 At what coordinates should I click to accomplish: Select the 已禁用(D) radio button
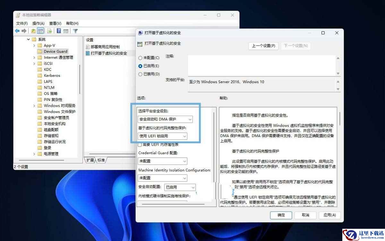(x=140, y=74)
